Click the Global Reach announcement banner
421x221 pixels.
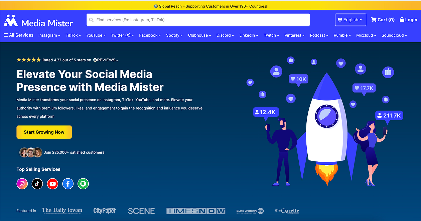(210, 6)
